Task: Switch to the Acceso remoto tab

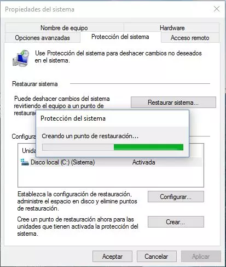Action: pos(190,38)
